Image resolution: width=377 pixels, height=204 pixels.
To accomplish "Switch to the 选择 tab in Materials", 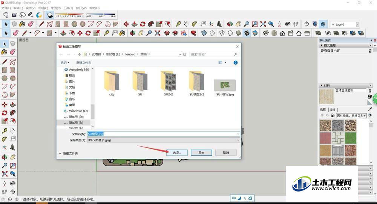I will (x=323, y=110).
